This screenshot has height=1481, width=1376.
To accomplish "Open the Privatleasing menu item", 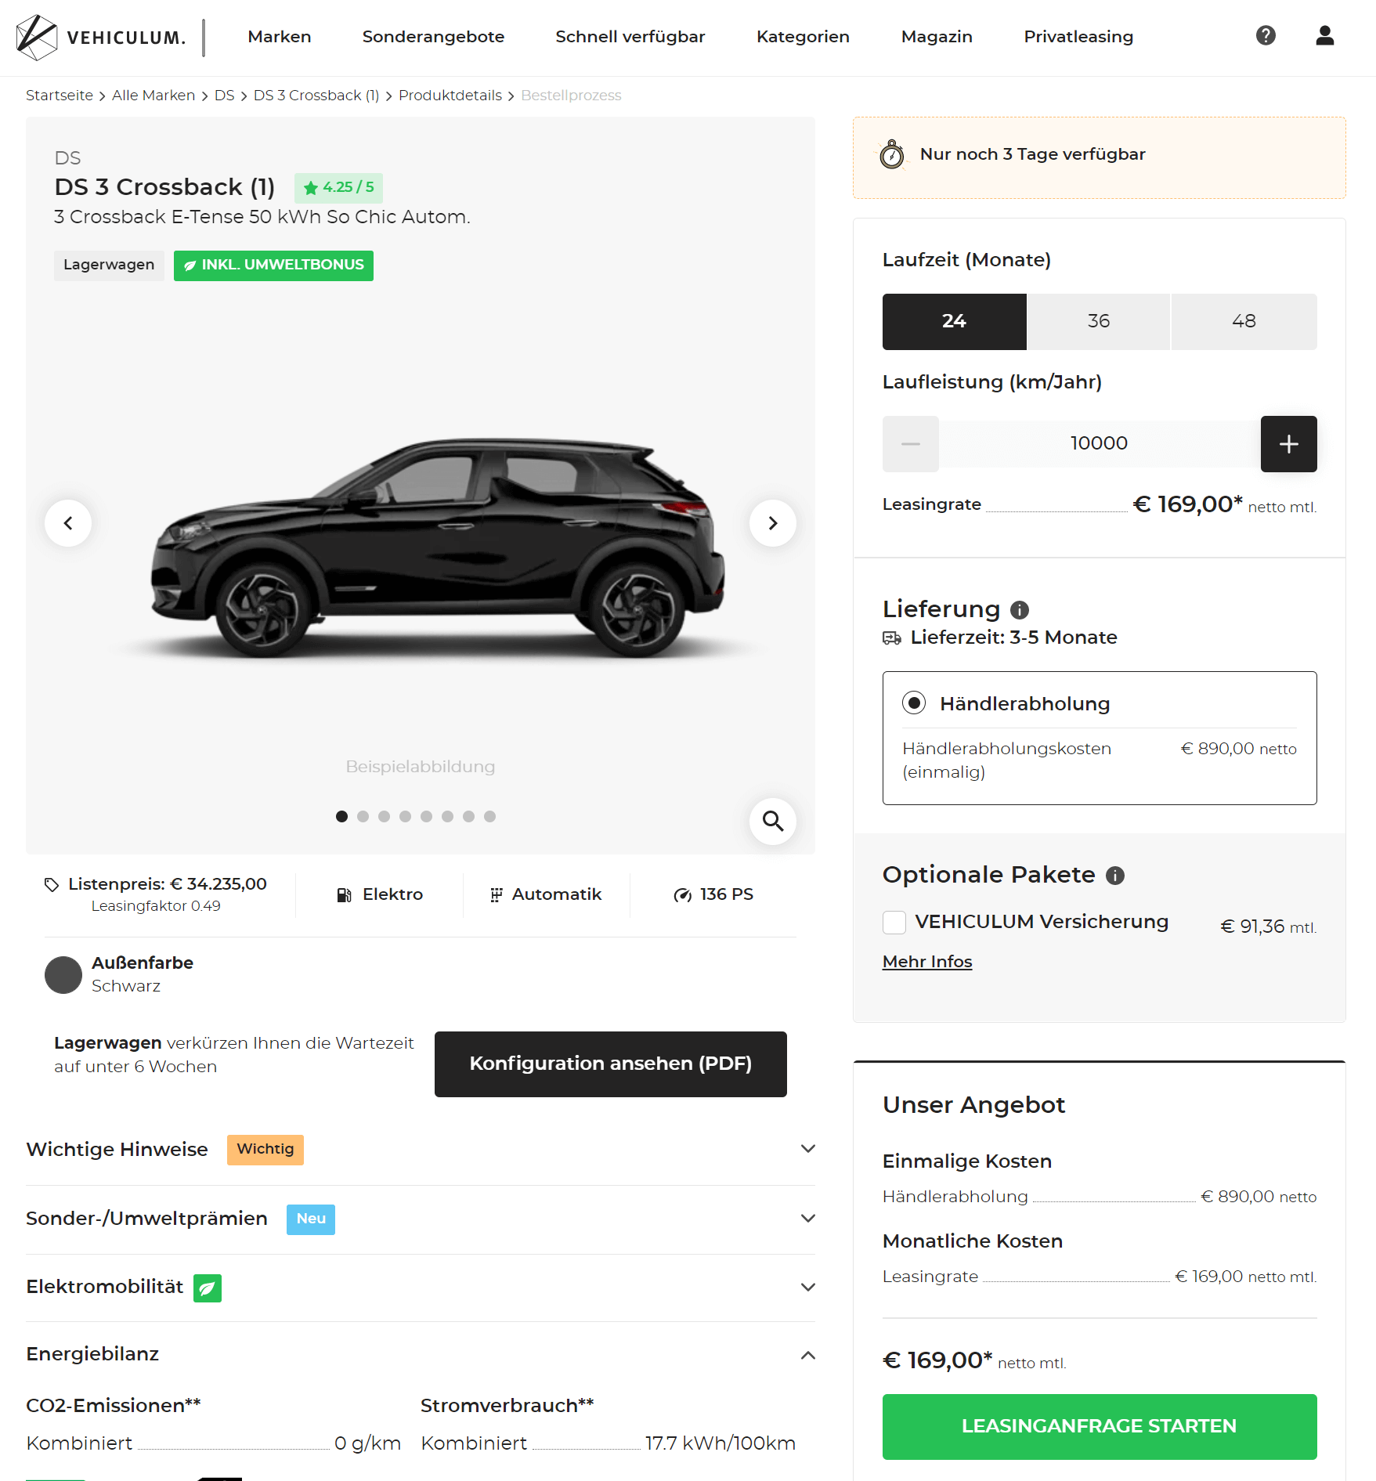I will (1078, 37).
